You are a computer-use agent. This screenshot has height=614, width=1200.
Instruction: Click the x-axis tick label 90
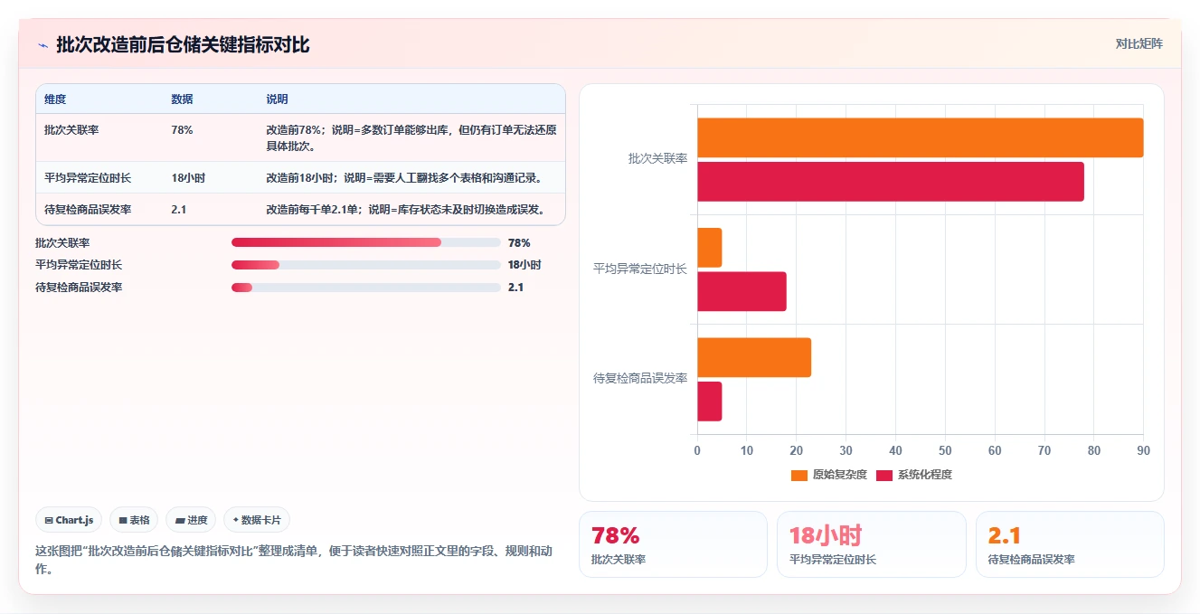point(1143,449)
